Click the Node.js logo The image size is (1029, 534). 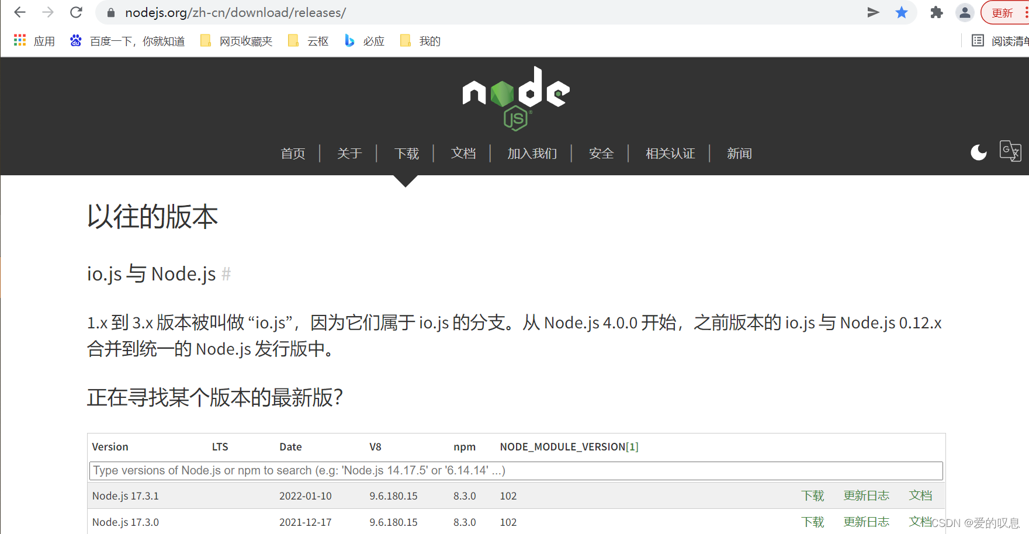(x=515, y=98)
